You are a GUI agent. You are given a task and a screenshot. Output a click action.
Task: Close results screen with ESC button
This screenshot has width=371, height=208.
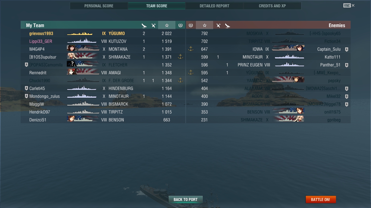pyautogui.click(x=349, y=5)
